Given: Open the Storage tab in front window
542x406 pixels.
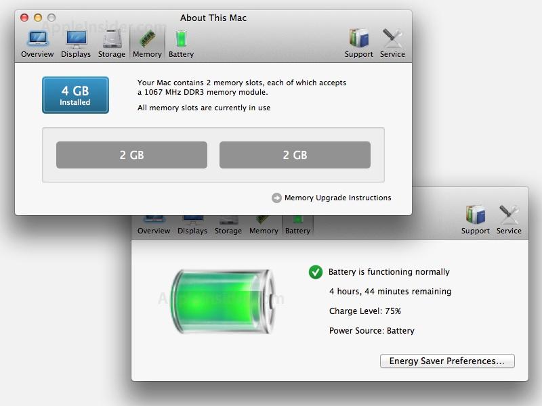Looking at the screenshot, I should [111, 44].
